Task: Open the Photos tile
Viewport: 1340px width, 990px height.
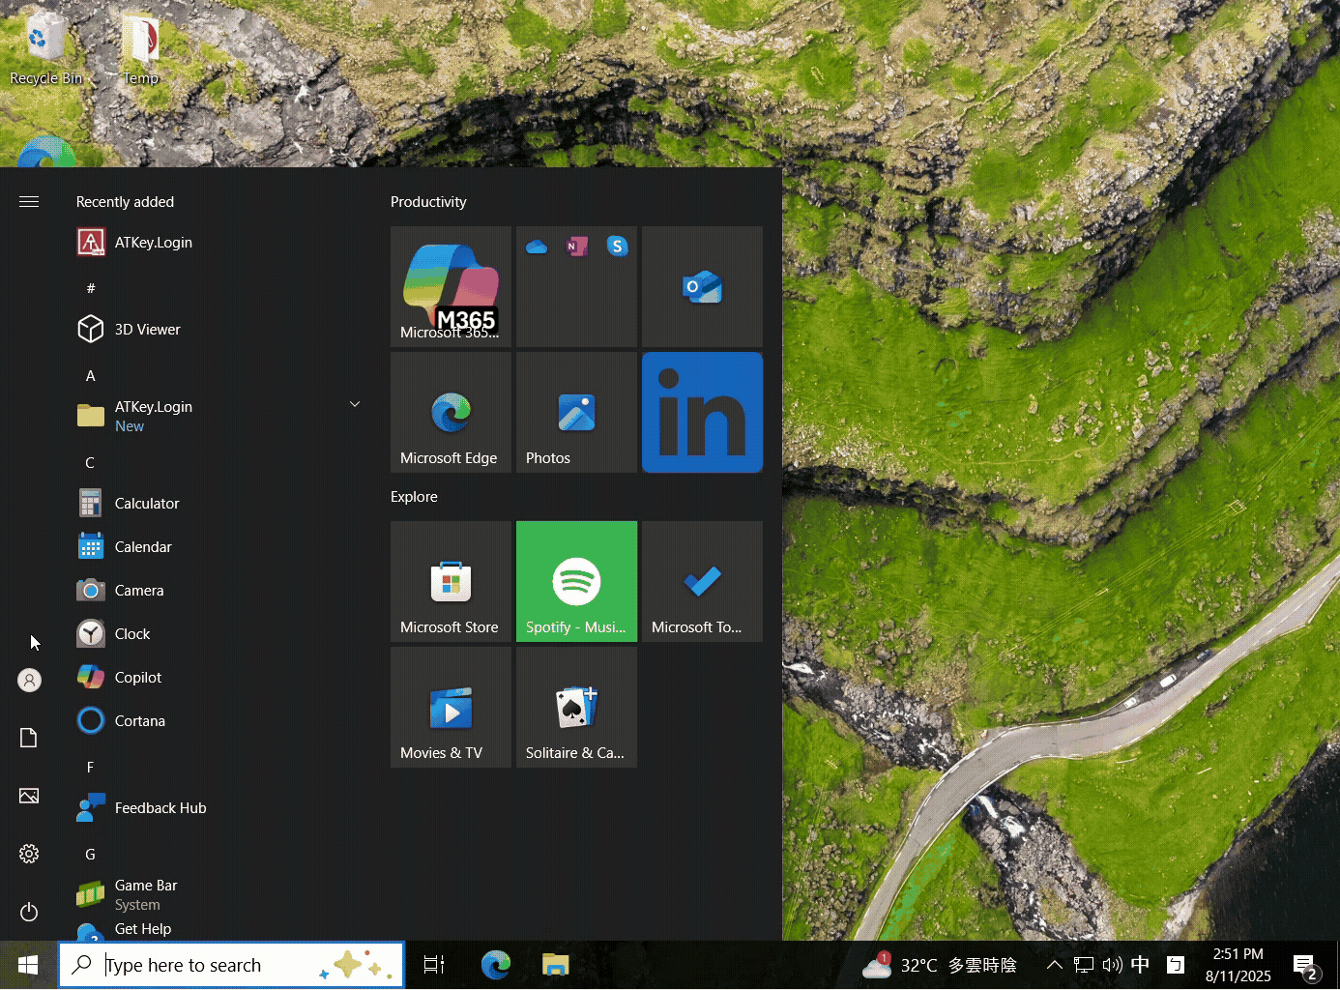Action: [x=576, y=412]
